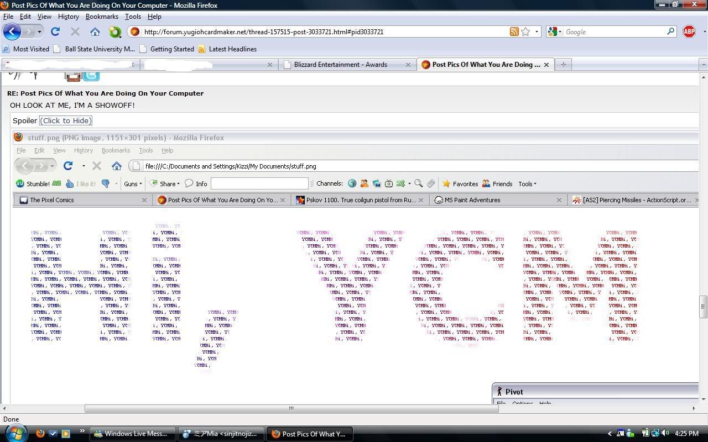Open the Bookmarks menu

[102, 17]
